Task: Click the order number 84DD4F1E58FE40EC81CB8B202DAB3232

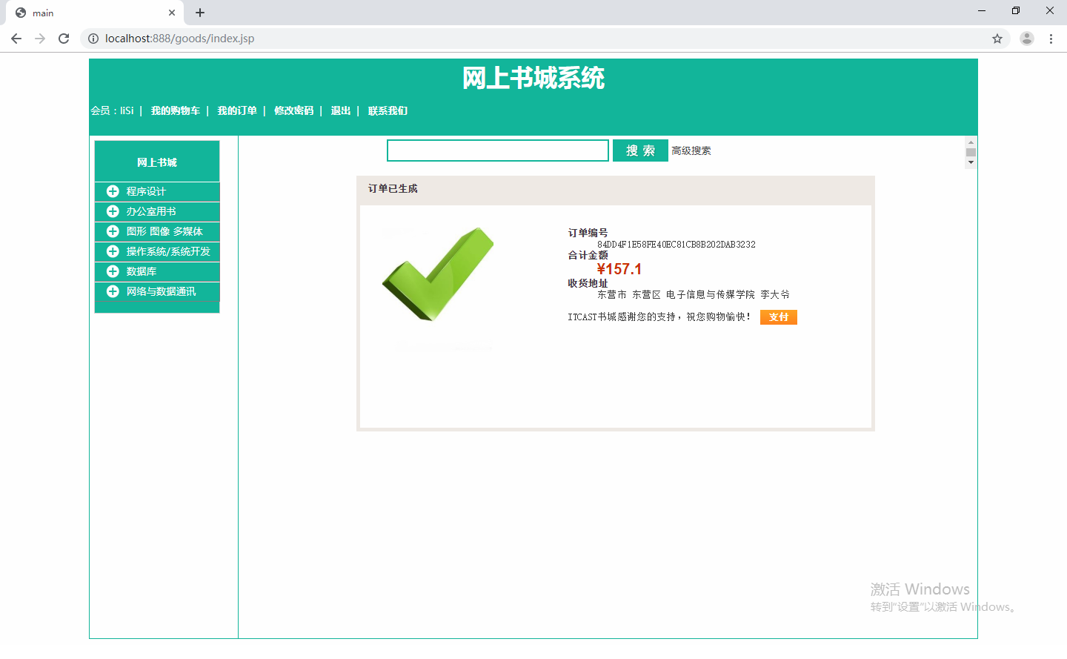Action: [677, 245]
